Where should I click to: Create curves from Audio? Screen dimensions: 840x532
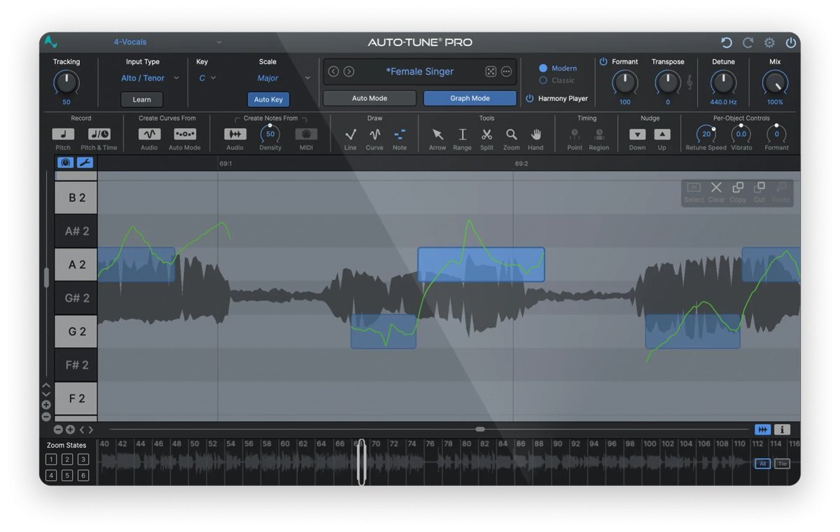[149, 134]
